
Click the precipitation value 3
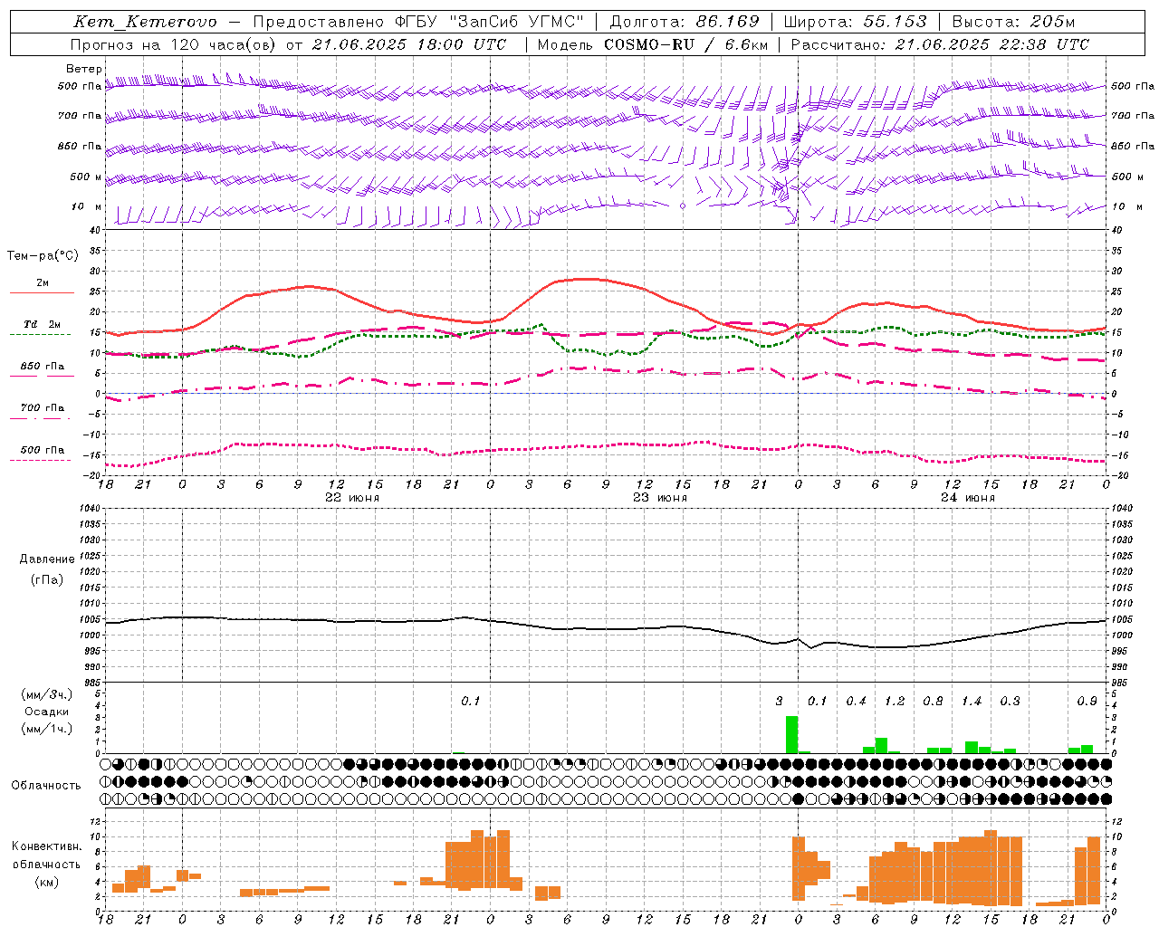point(780,702)
